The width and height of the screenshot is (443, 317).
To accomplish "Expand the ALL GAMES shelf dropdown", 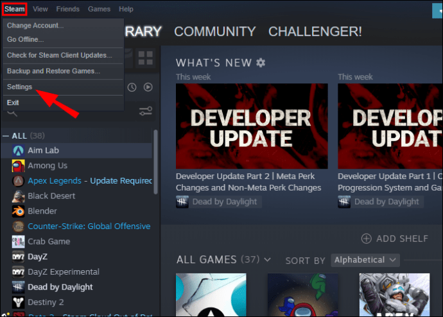I will tap(267, 260).
